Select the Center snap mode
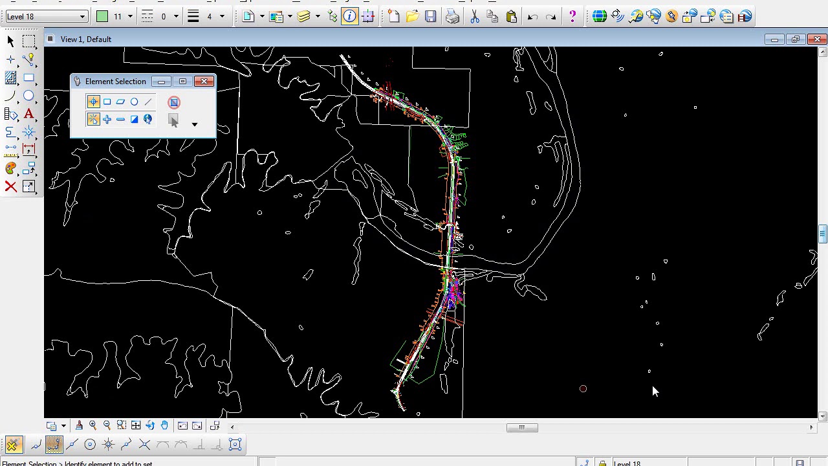Image resolution: width=828 pixels, height=466 pixels. 90,444
